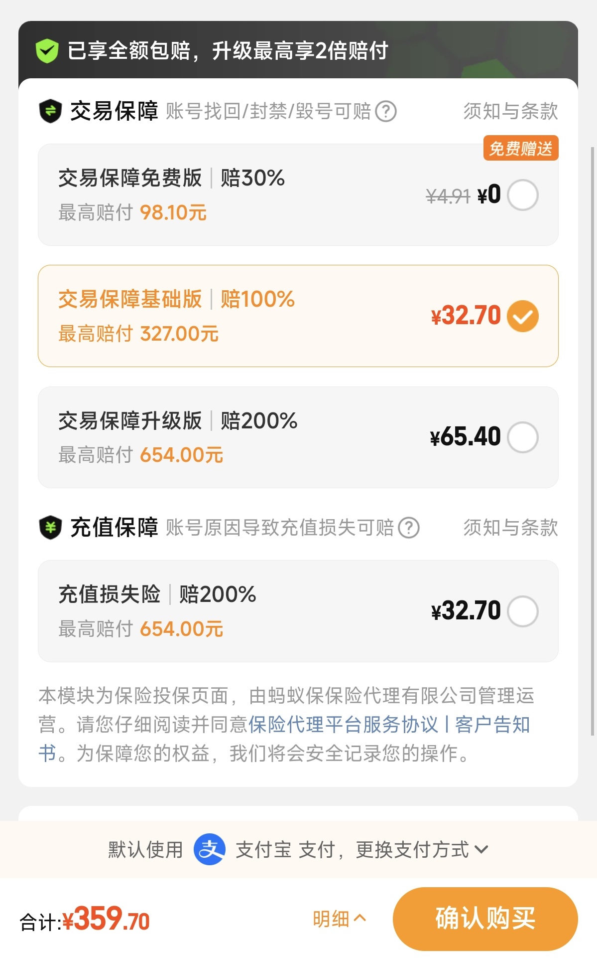
Task: Tap the green shield icon in banner
Action: coord(47,51)
